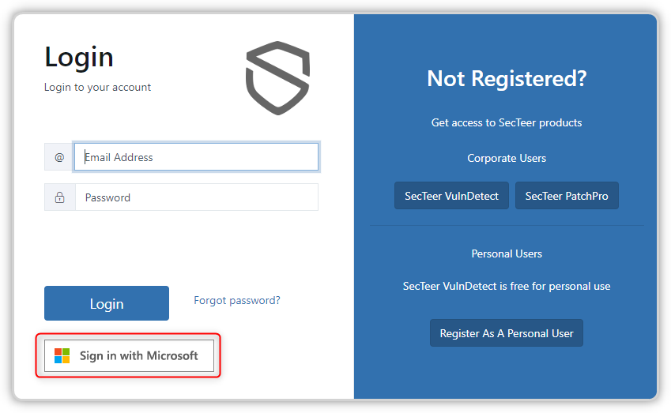
Task: Click the Login to your account subtitle
Action: (97, 87)
